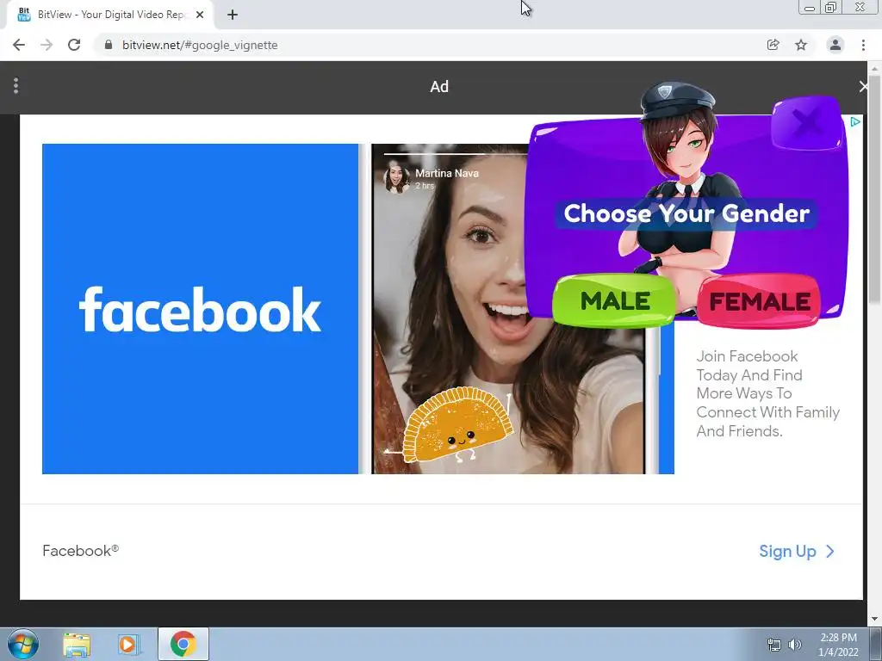Open the volume tray icon

795,645
